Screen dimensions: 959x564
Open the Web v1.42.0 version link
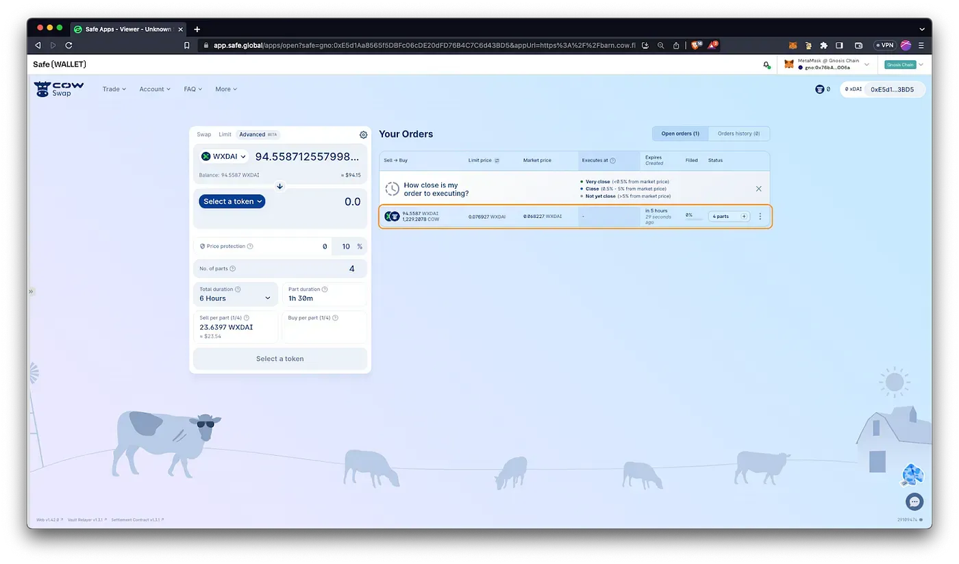tap(50, 520)
